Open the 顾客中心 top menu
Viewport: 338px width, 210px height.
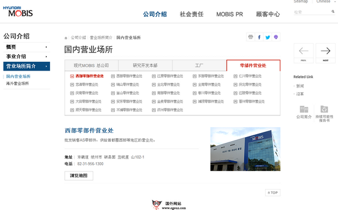pyautogui.click(x=267, y=14)
